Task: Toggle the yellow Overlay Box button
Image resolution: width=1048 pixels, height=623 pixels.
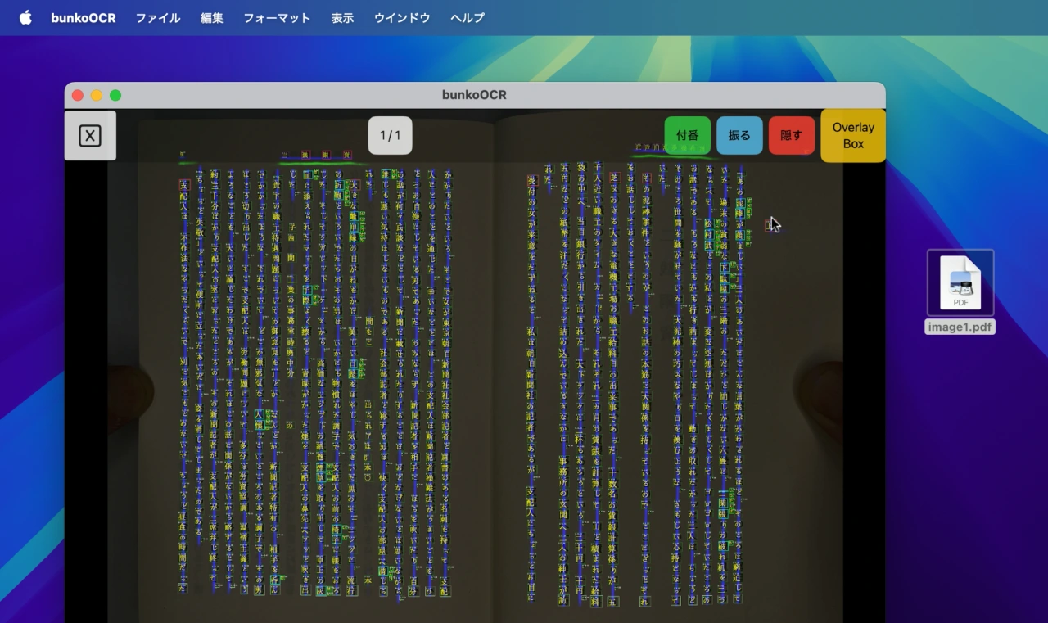Action: tap(853, 136)
